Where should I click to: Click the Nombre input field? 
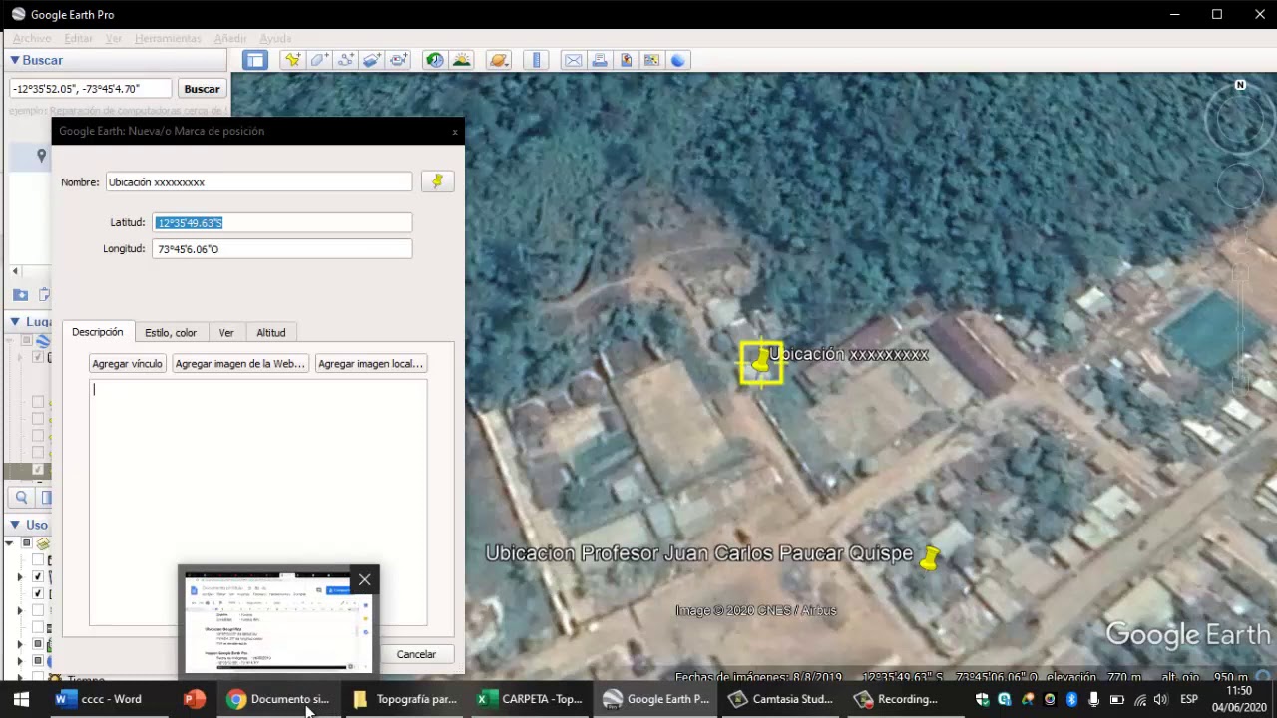pos(259,182)
